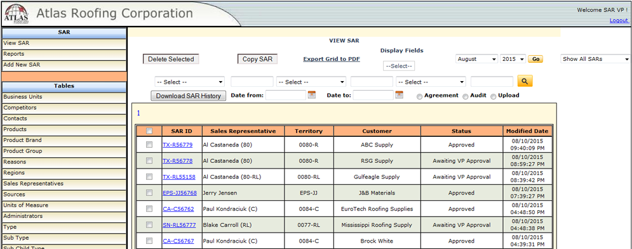Open the Product Brand table
Image resolution: width=632 pixels, height=249 pixels.
(x=65, y=141)
